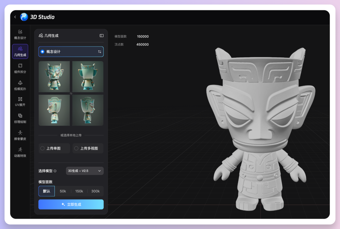Select the 上传多视图 radio option
Screen dimensions: 340x229
point(76,148)
